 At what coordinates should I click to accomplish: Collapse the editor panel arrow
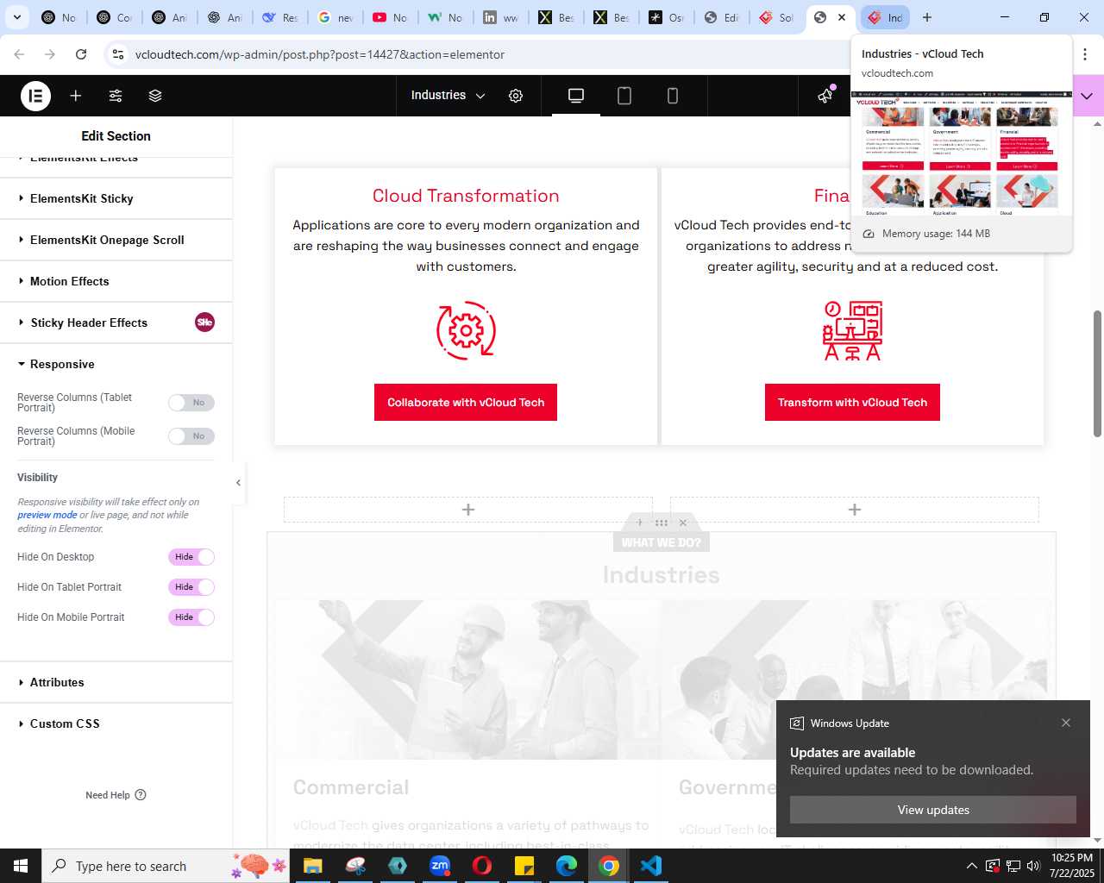pos(238,483)
